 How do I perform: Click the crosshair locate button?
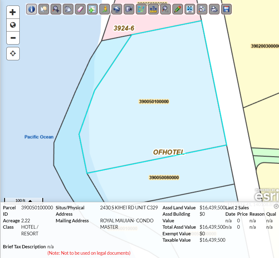click(x=13, y=53)
